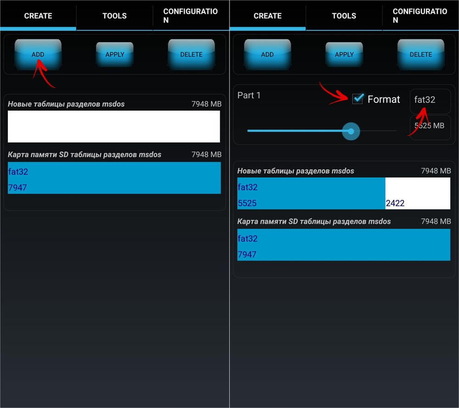Tap APPLY button in right screen
The height and width of the screenshot is (408, 459).
coord(344,55)
